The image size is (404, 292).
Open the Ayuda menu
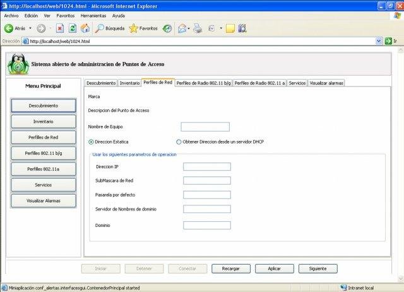pyautogui.click(x=119, y=16)
